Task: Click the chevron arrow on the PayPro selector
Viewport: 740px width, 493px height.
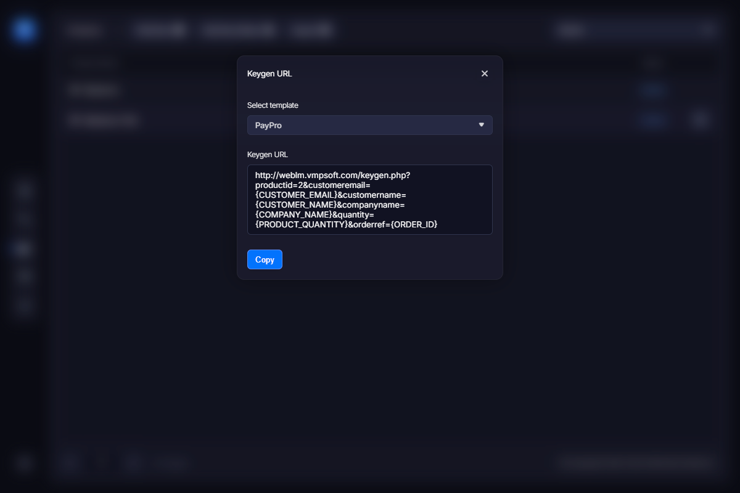Action: point(481,125)
